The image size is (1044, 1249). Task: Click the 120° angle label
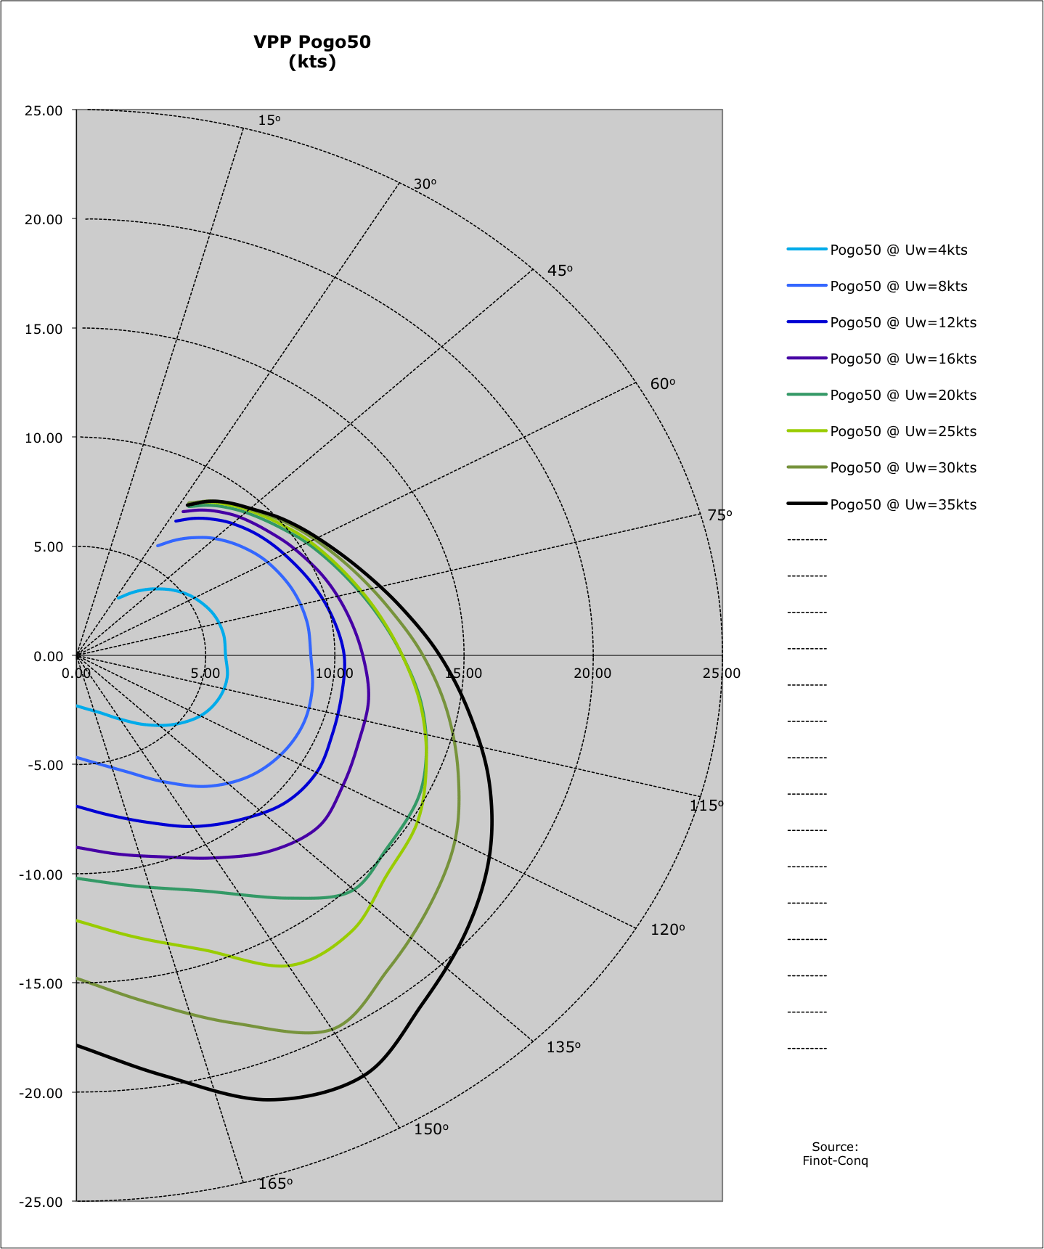668,930
